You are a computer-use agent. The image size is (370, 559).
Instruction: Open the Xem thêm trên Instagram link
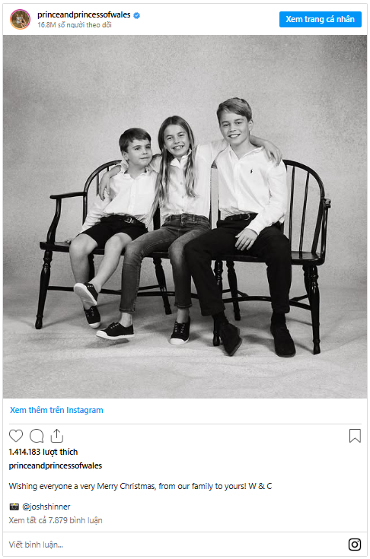(x=56, y=410)
